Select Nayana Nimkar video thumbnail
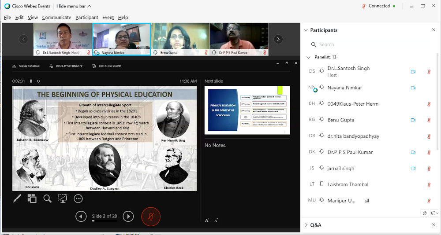The width and height of the screenshot is (441, 235). tap(122, 39)
